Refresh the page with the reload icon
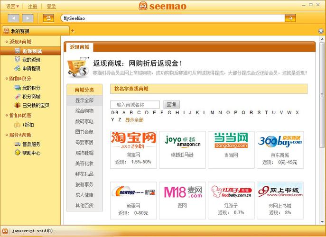Image resolution: width=326 pixels, height=237 pixels. (48, 18)
